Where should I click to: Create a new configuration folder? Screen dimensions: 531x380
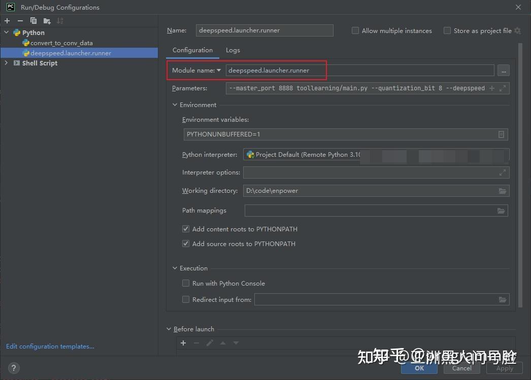pyautogui.click(x=46, y=20)
